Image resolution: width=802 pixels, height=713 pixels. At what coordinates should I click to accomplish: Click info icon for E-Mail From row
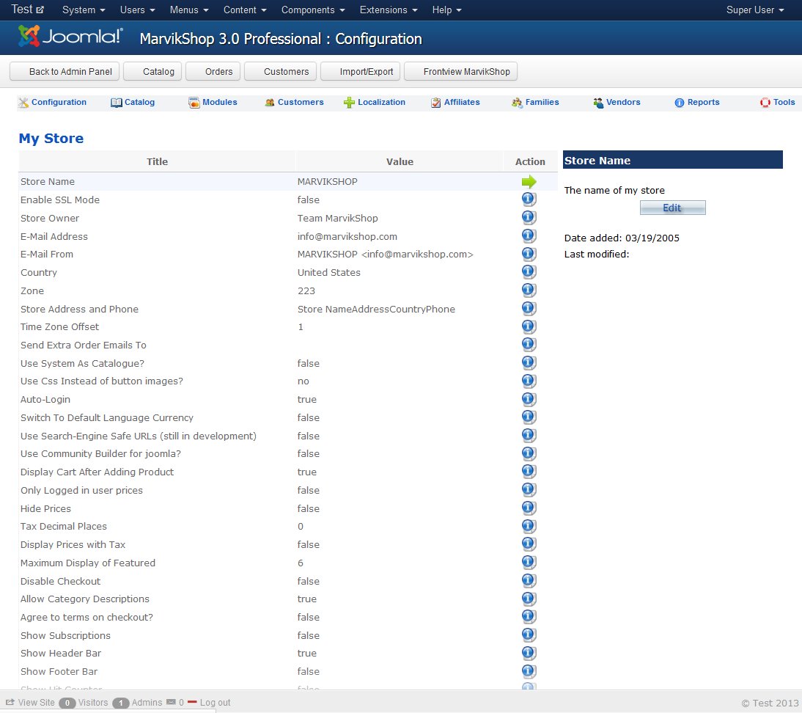tap(529, 254)
